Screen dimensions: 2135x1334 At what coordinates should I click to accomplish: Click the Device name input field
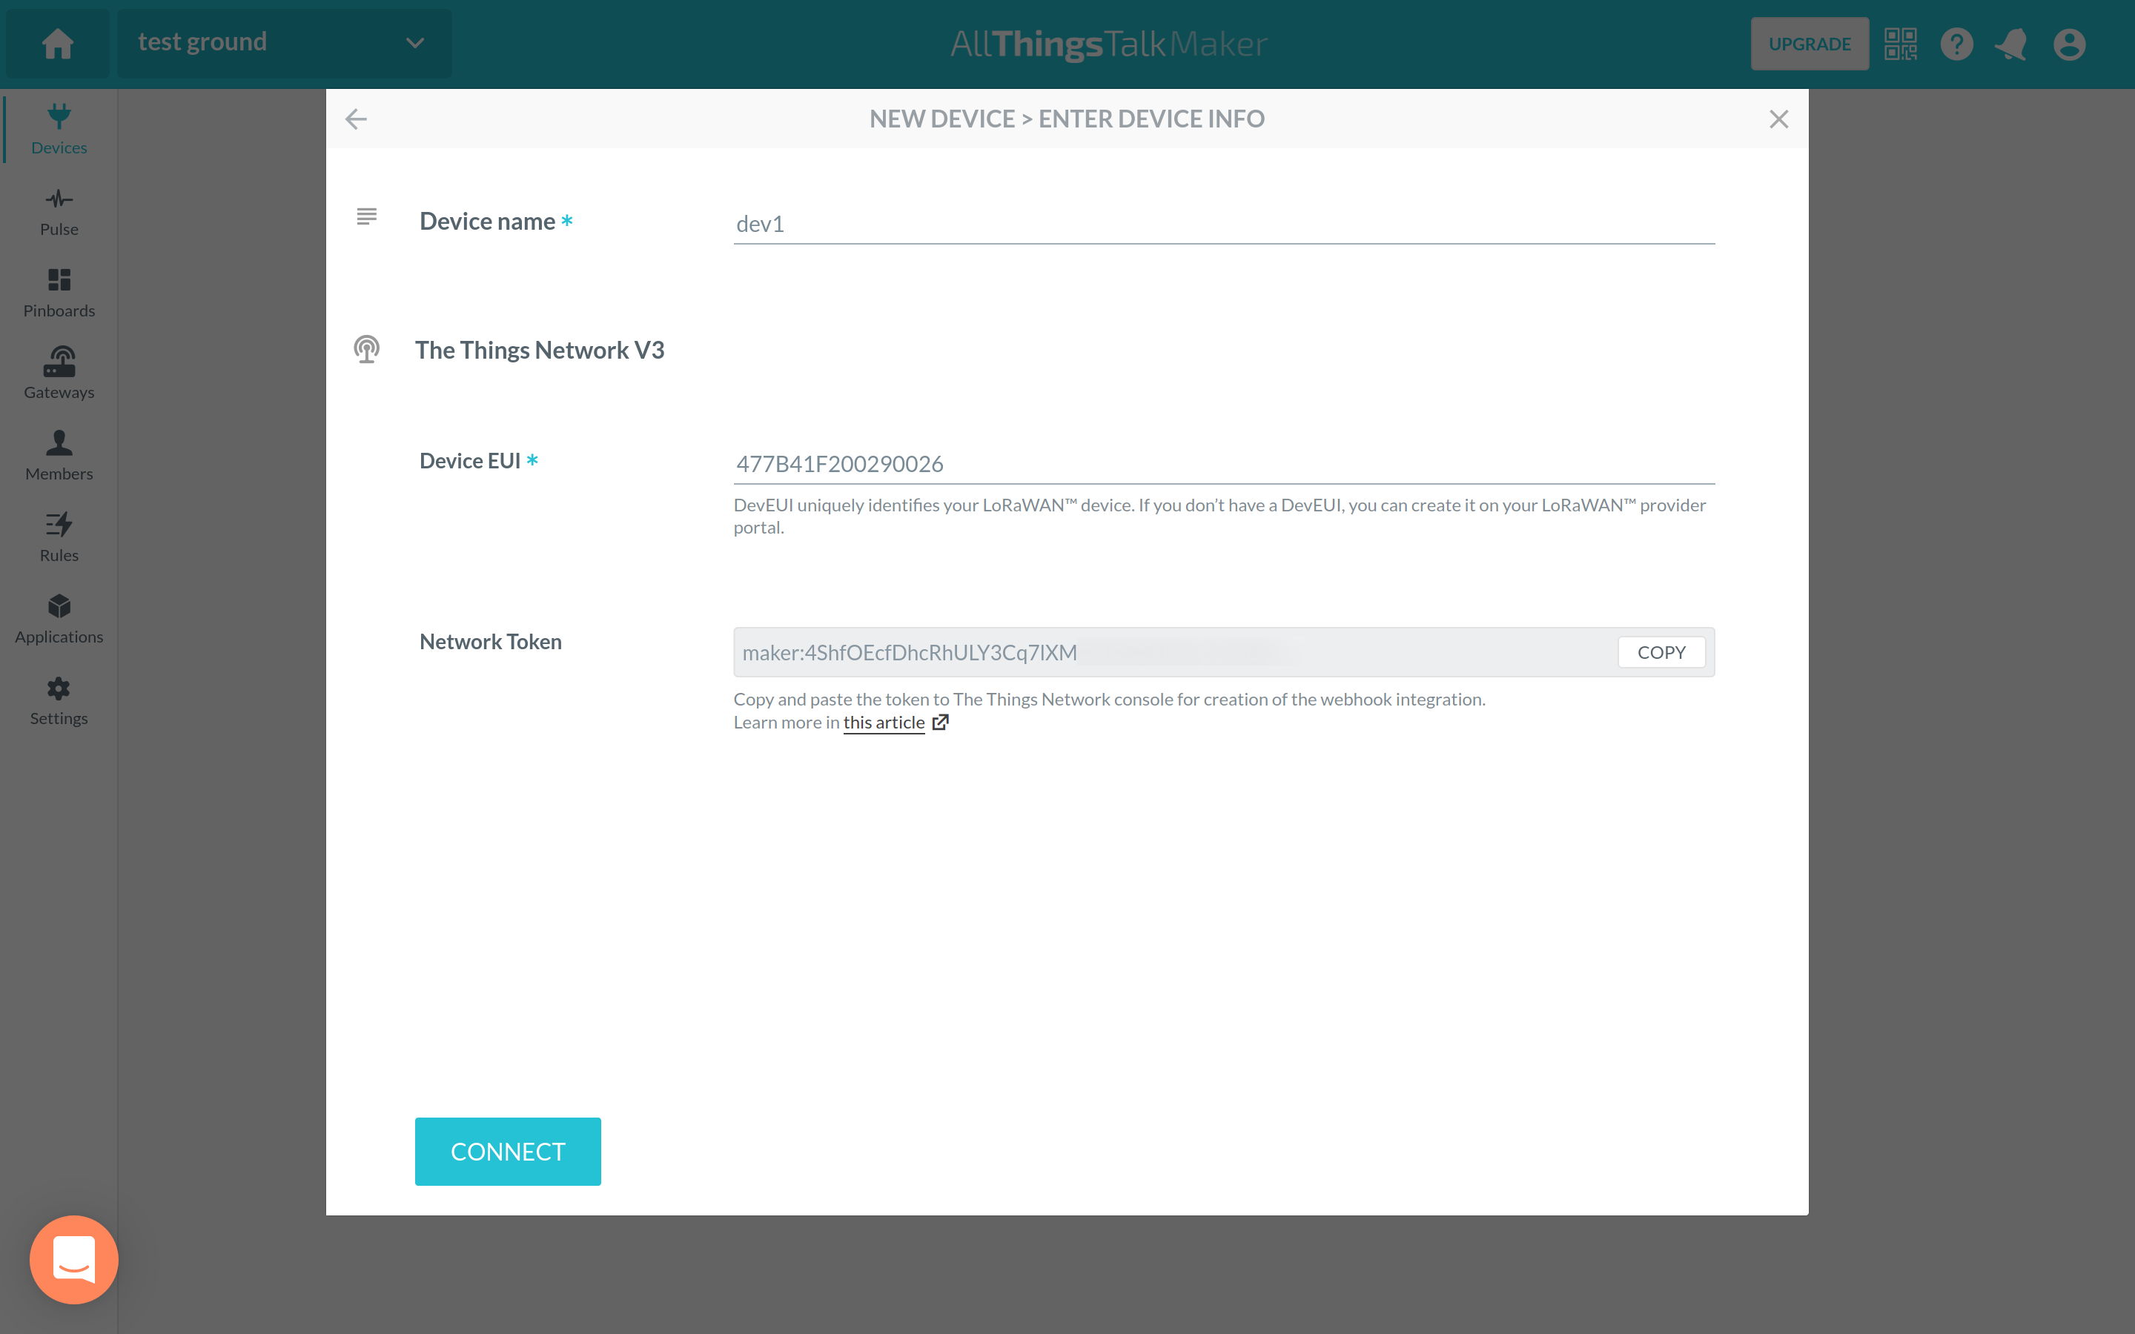click(x=1222, y=223)
